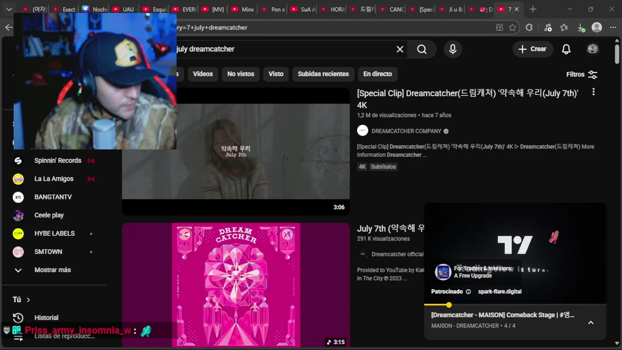Open tab actions menu at the tab strip start
622x350 pixels.
9,9
